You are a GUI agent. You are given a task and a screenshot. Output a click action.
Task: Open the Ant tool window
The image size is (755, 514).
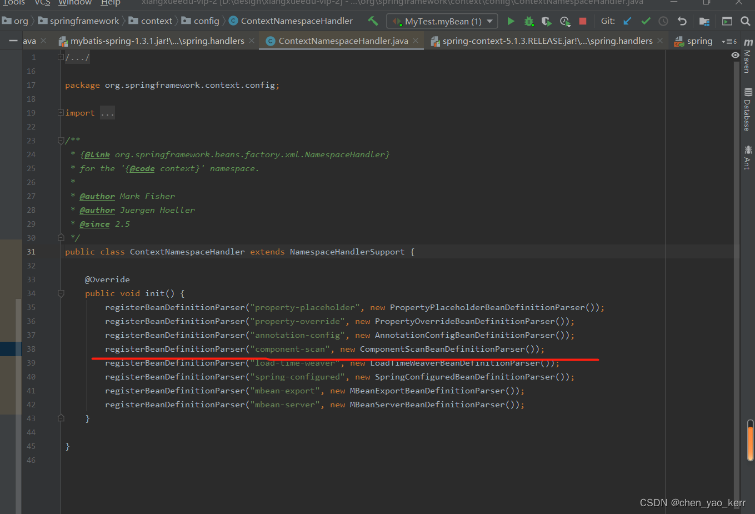748,157
